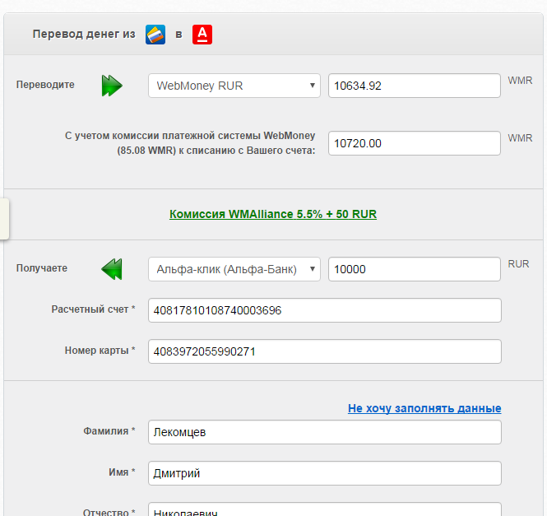Click the received amount field 10000
This screenshot has width=547, height=516.
pyautogui.click(x=415, y=269)
